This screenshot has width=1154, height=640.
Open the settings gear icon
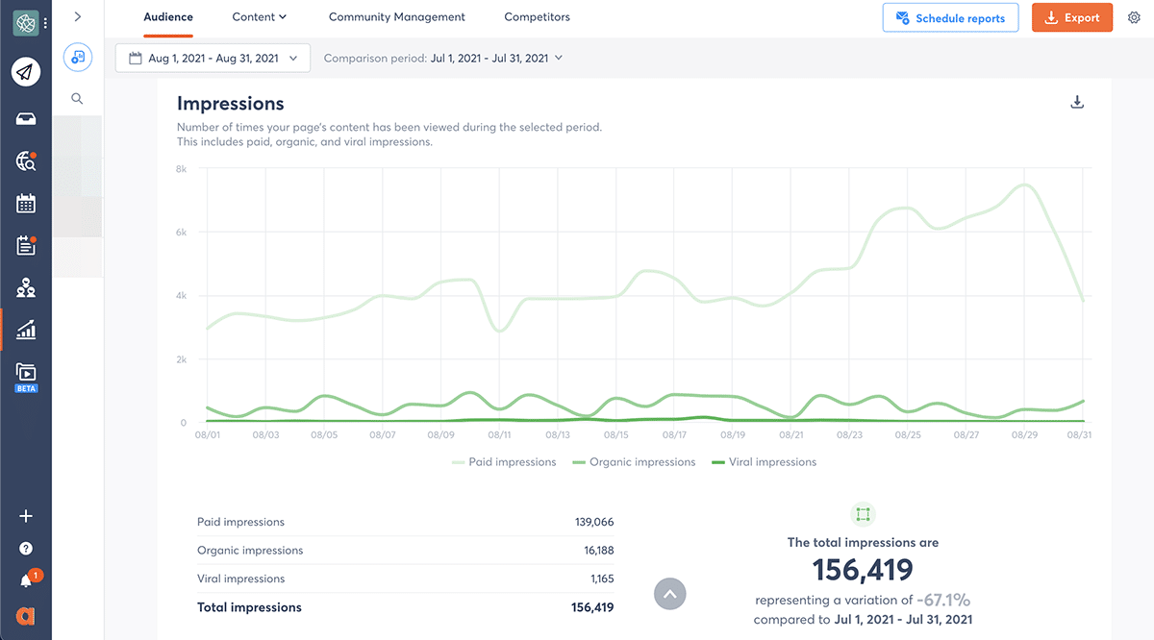click(1134, 17)
